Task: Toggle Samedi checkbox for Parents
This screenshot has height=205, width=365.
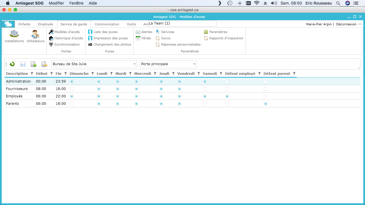Action: 205,104
